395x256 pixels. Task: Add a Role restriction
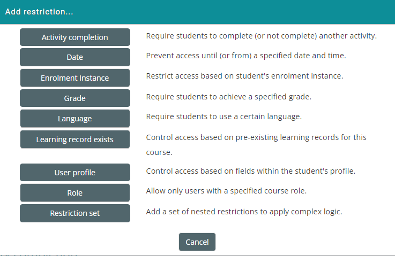(x=75, y=193)
